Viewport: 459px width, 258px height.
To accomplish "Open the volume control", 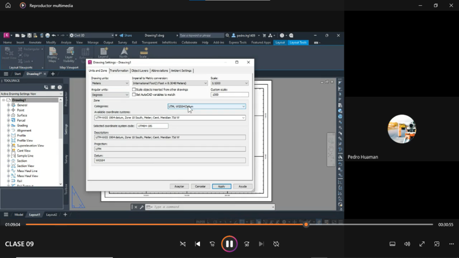I will coord(407,244).
